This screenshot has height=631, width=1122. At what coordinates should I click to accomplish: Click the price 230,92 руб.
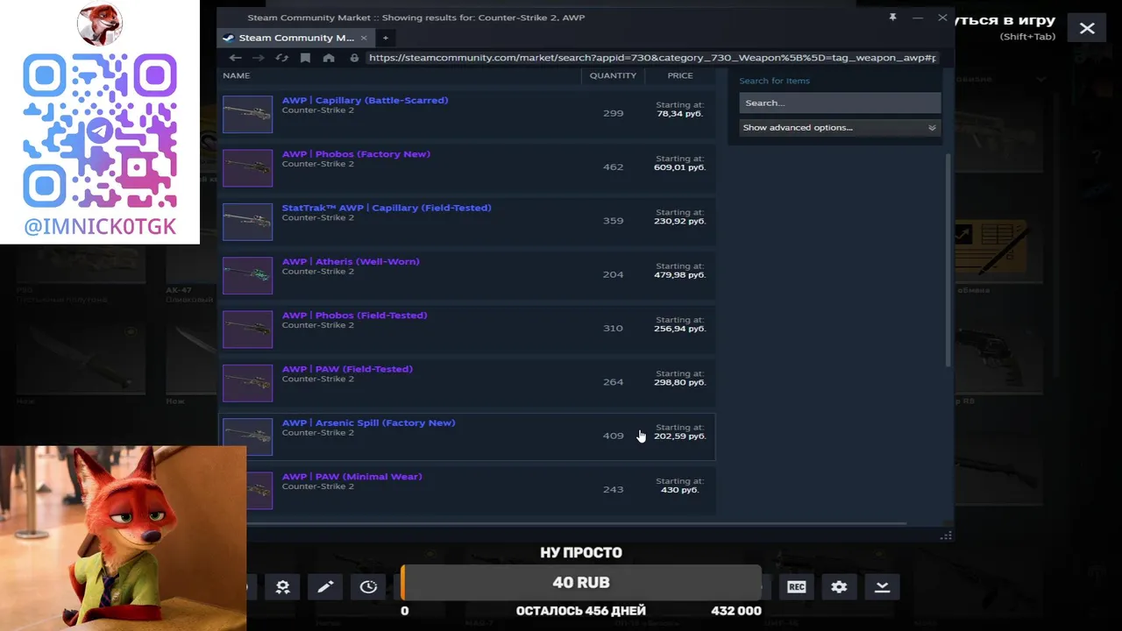(679, 221)
